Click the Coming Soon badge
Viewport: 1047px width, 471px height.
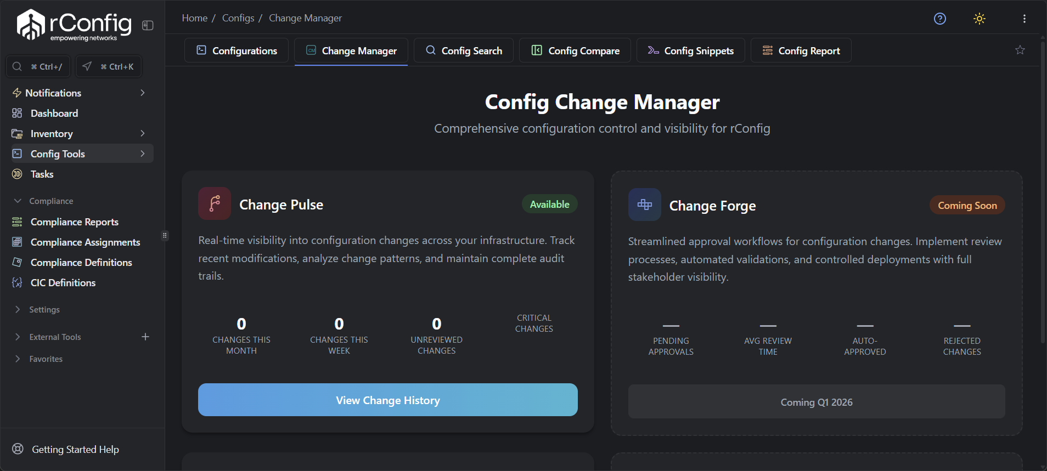[x=967, y=205]
